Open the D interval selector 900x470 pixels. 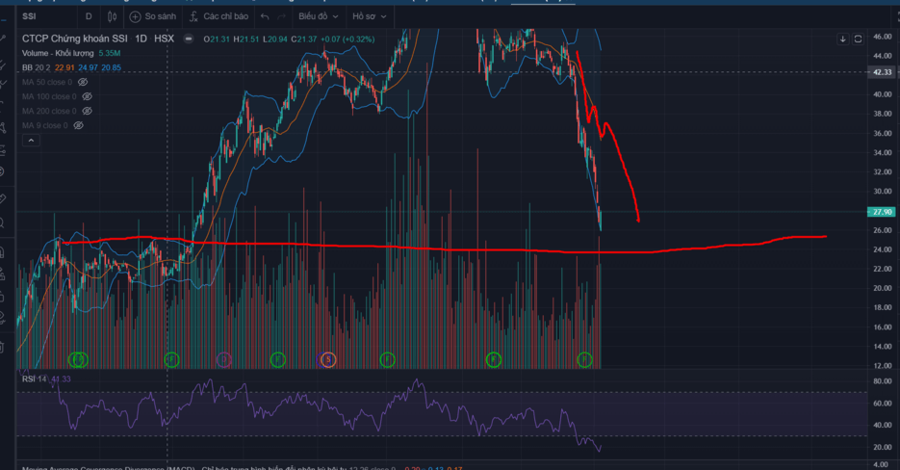(89, 16)
